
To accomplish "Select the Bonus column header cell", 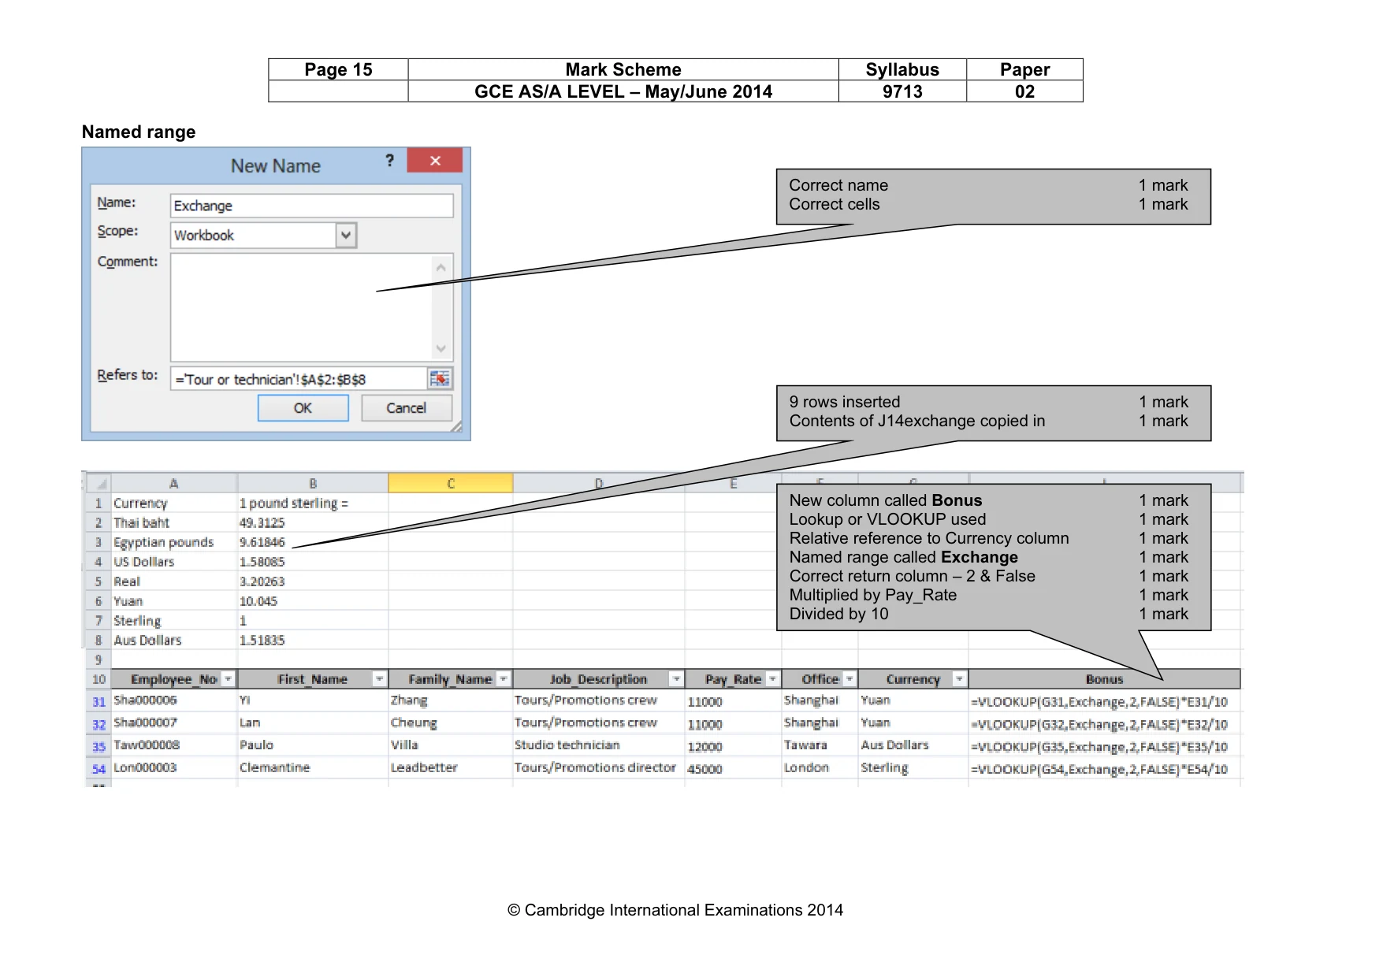I will click(1105, 679).
